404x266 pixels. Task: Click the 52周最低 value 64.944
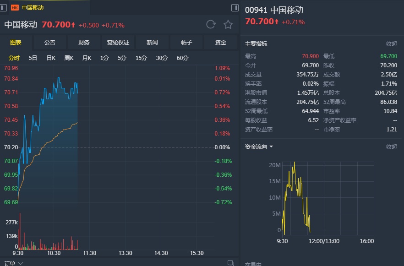click(x=310, y=111)
